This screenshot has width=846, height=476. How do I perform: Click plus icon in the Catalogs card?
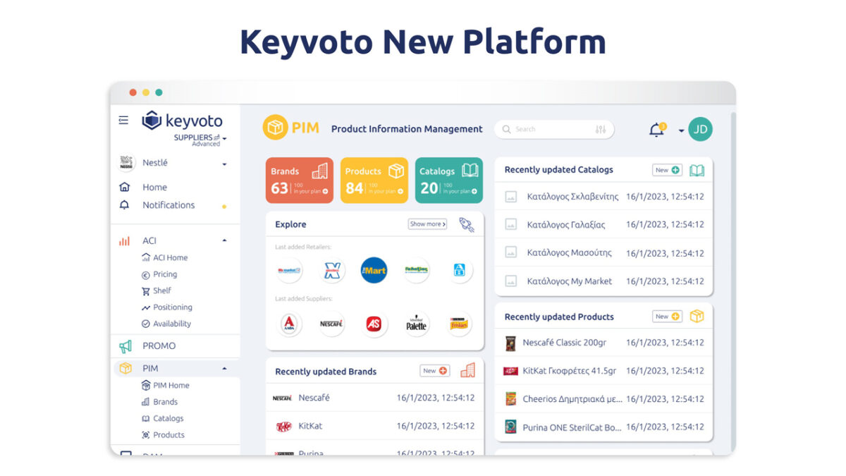475,191
